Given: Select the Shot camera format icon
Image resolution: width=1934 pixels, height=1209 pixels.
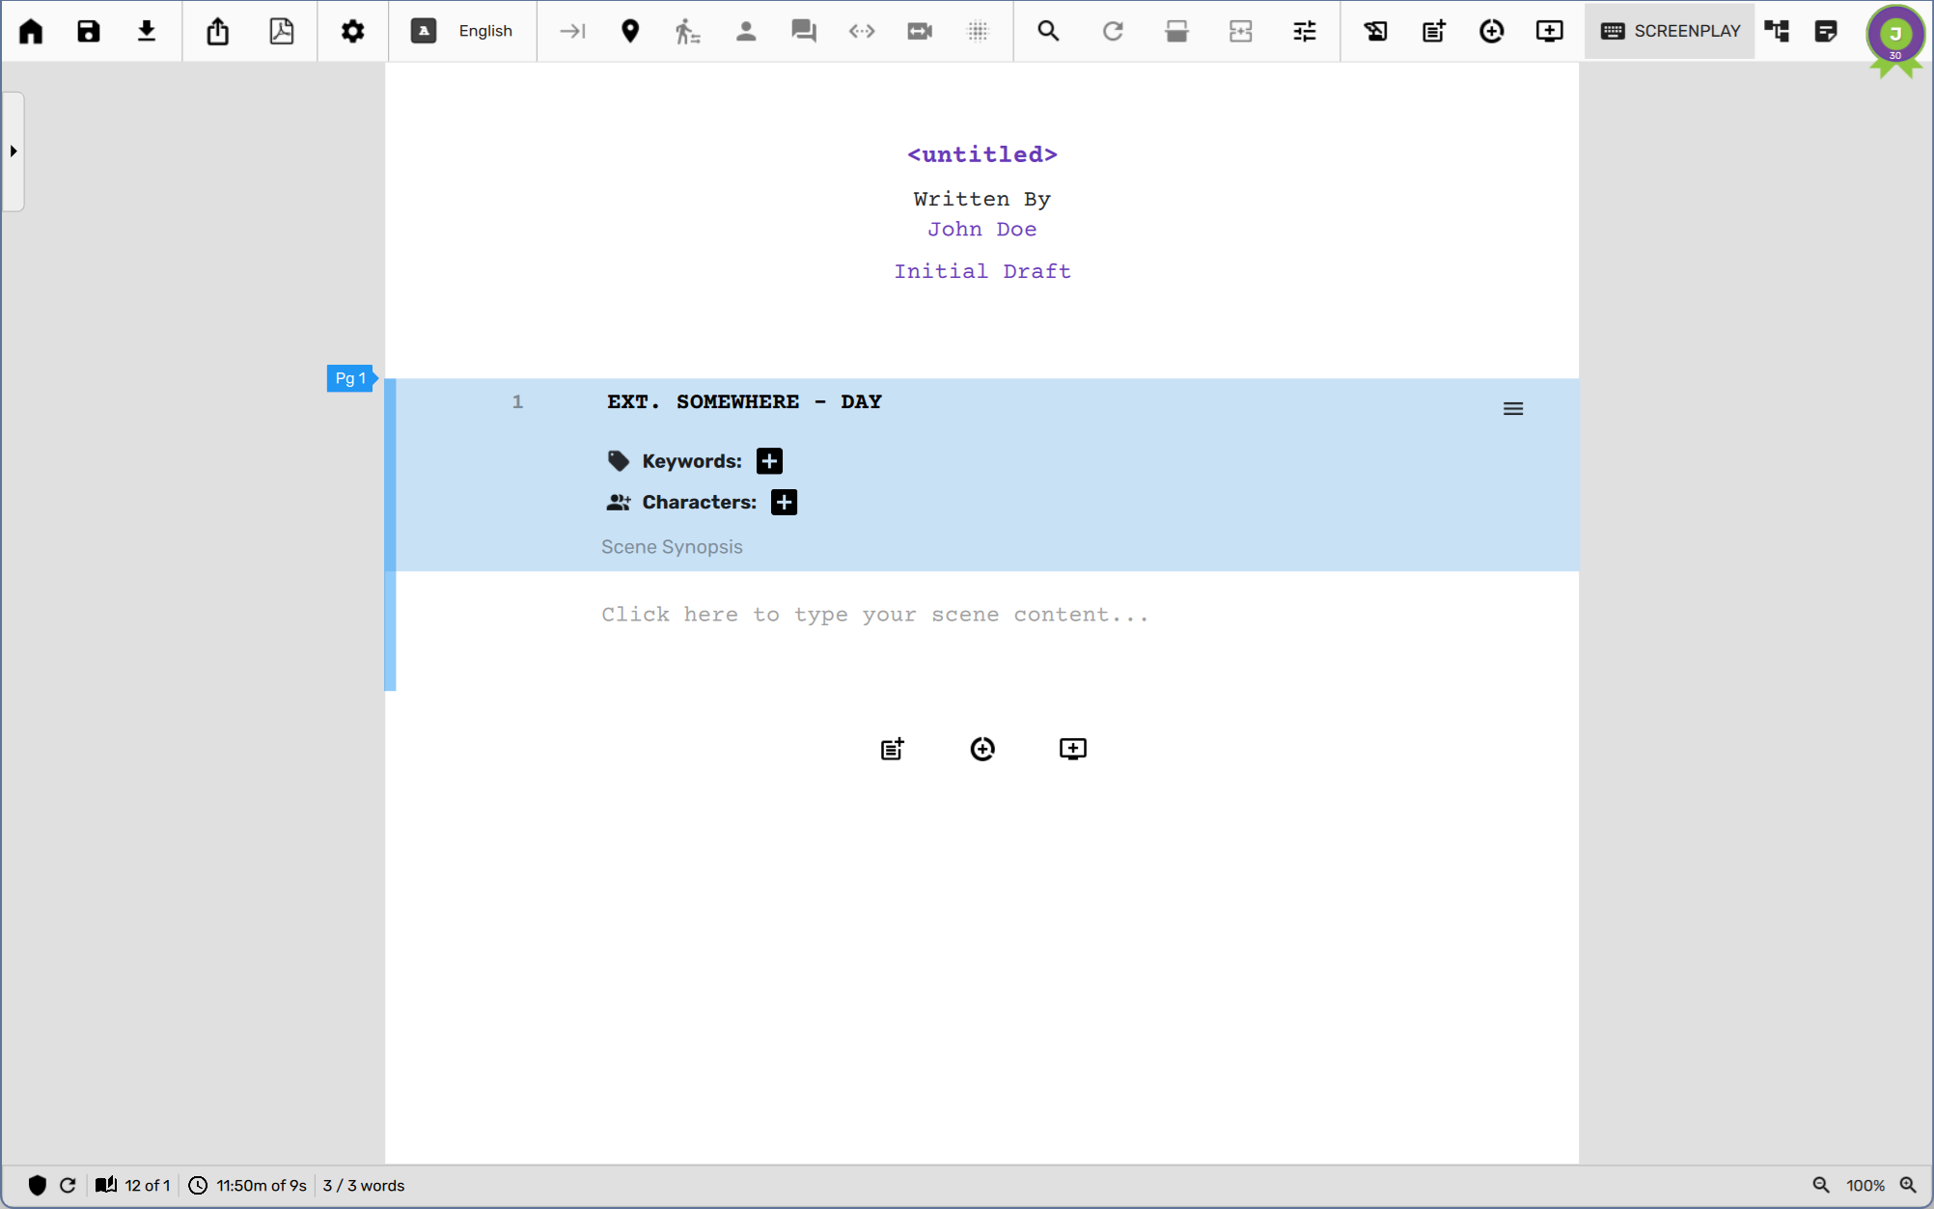Looking at the screenshot, I should pos(920,31).
